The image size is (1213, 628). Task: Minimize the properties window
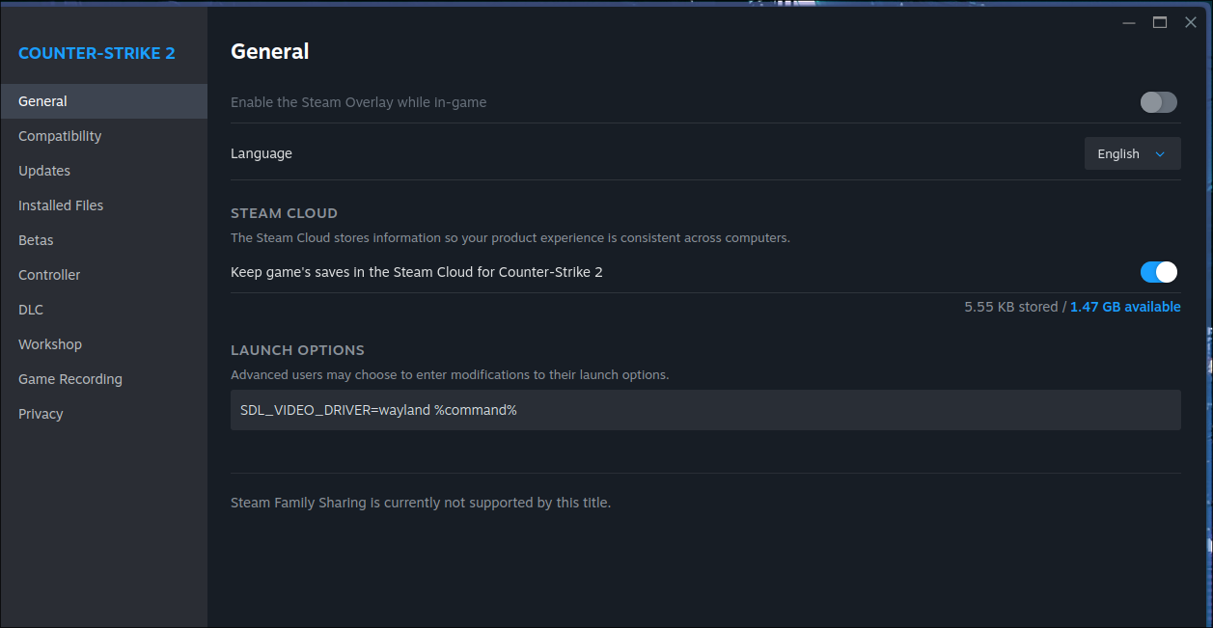[1129, 22]
